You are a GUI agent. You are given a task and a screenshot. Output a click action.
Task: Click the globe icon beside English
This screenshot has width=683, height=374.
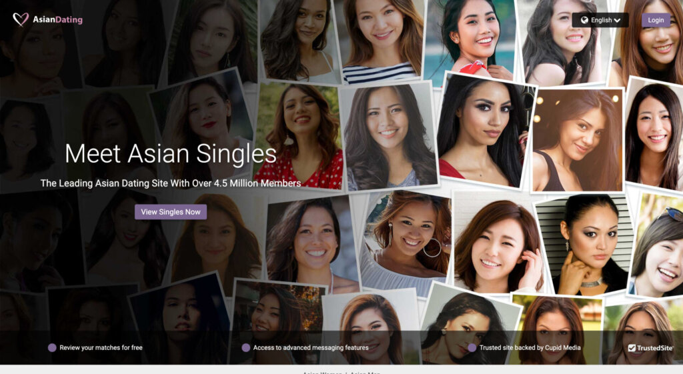(x=584, y=20)
